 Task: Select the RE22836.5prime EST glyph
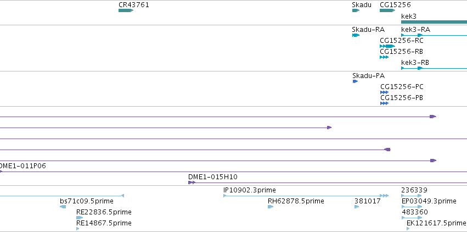[x=80, y=218]
